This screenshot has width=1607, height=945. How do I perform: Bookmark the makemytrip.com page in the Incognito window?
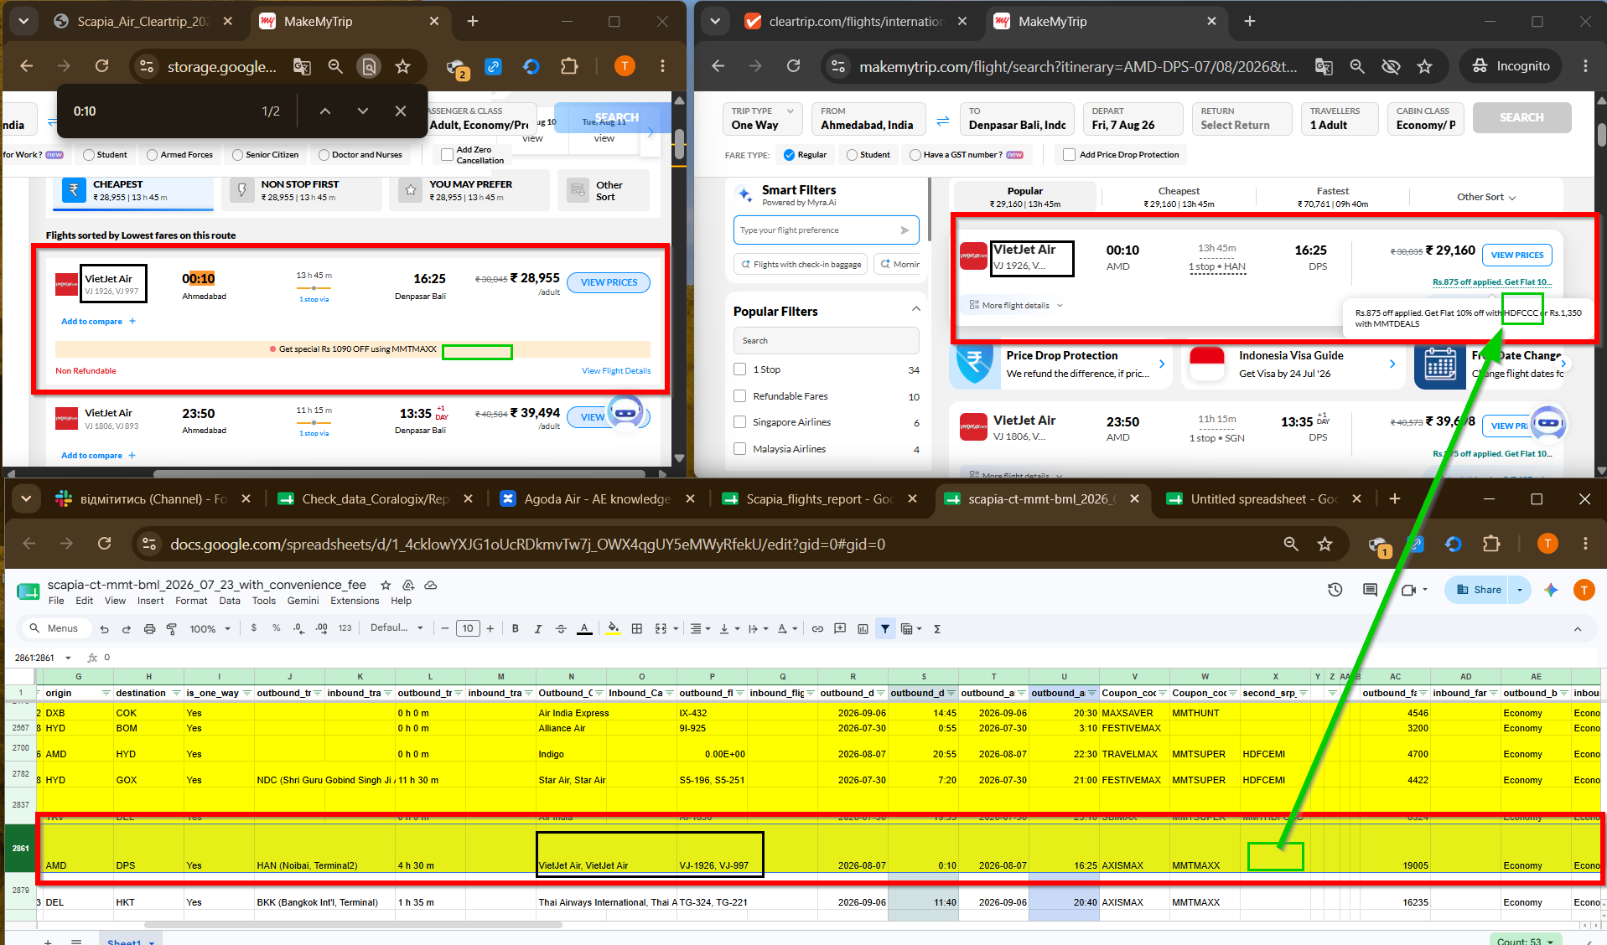1424,66
